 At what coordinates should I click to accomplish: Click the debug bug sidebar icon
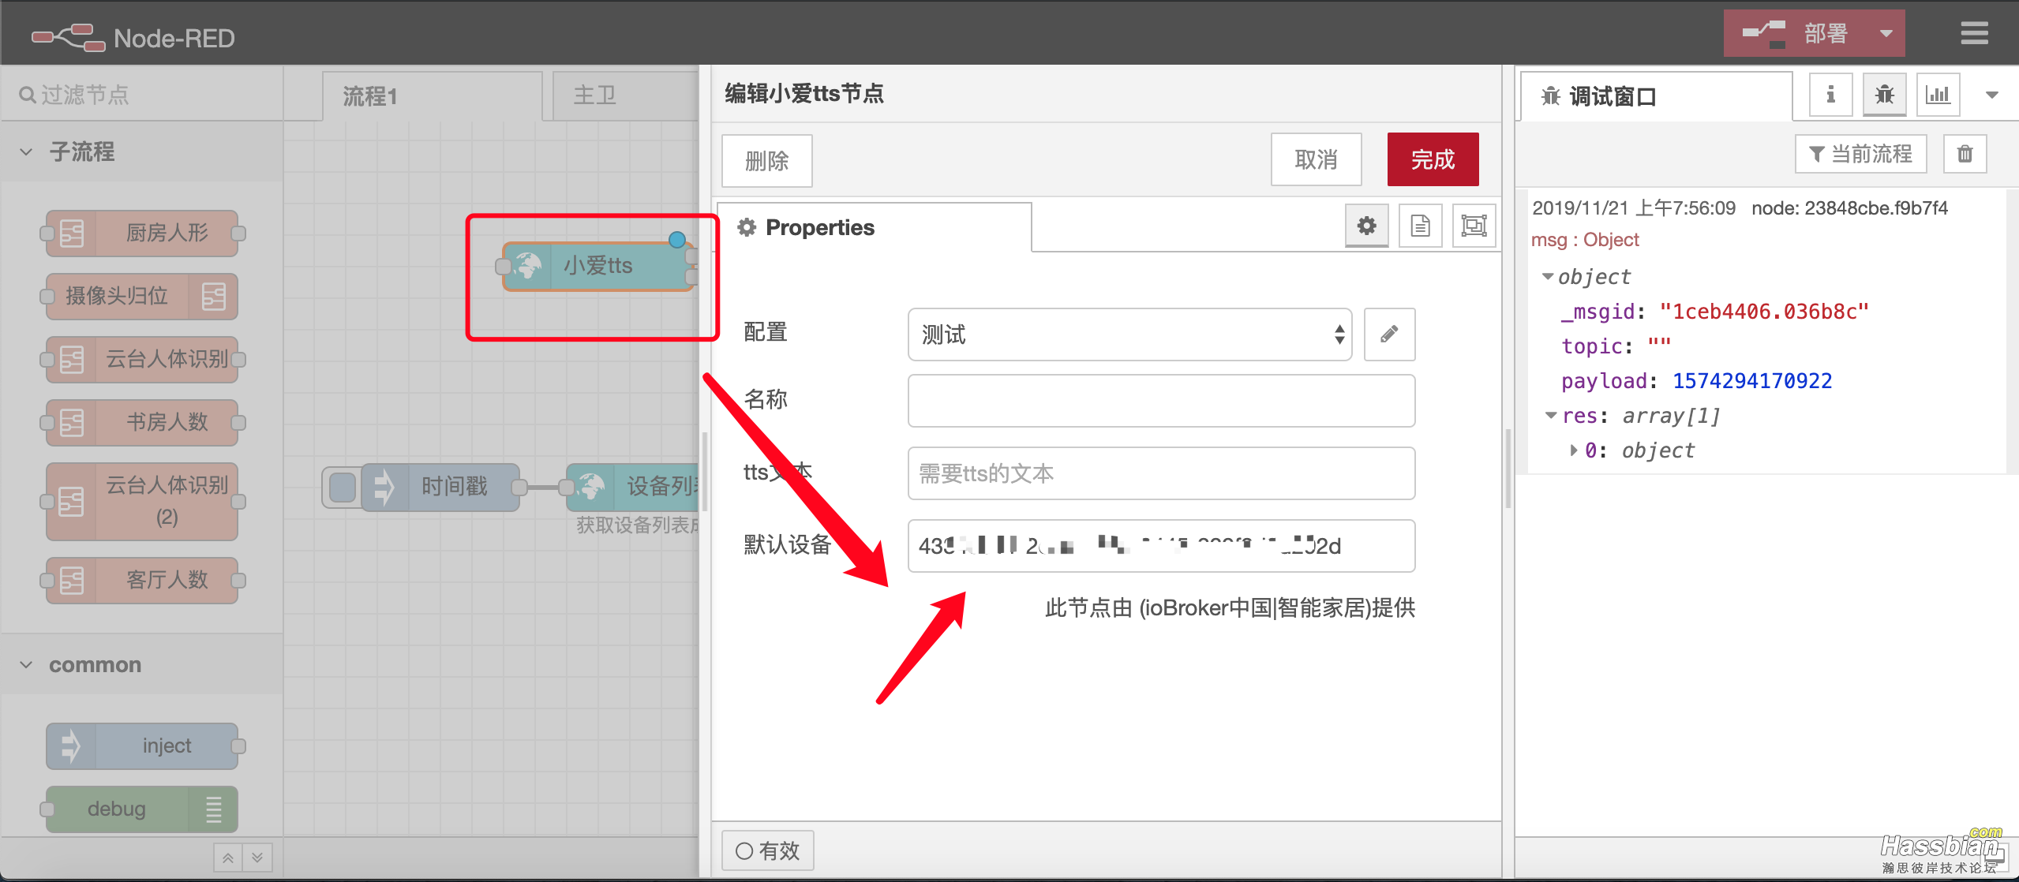click(x=1884, y=95)
